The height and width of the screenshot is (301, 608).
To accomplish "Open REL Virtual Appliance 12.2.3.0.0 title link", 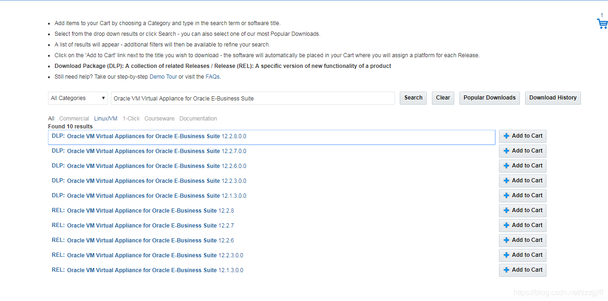I will [155, 255].
